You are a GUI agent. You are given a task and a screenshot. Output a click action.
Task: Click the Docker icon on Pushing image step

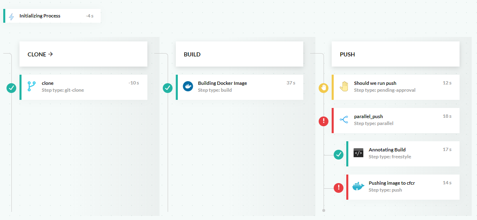point(358,186)
